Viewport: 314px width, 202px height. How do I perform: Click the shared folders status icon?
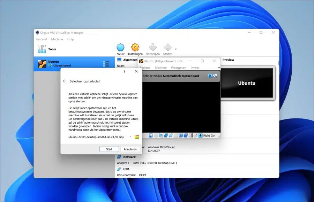176,135
